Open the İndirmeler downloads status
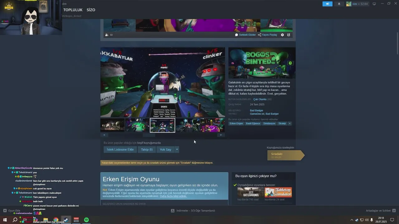The width and height of the screenshot is (399, 224). [x=196, y=211]
